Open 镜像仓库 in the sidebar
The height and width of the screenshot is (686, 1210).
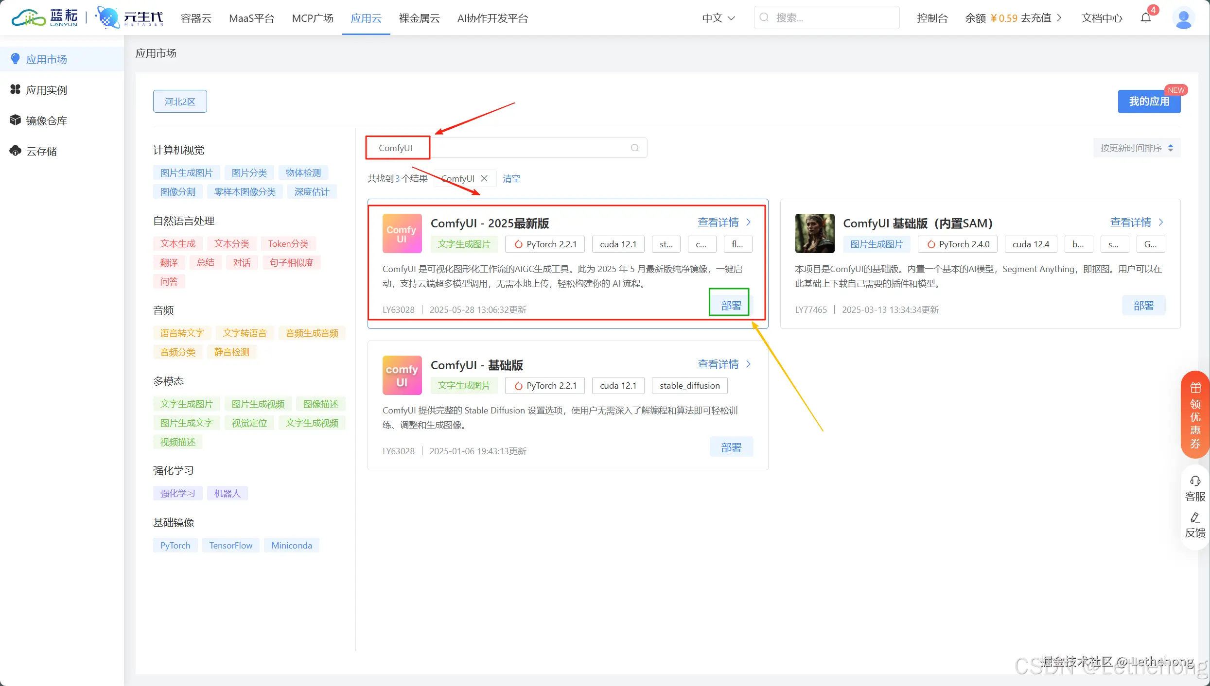(x=46, y=120)
